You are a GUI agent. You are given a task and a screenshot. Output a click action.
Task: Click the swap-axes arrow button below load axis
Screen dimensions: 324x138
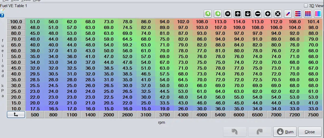pos(16,115)
